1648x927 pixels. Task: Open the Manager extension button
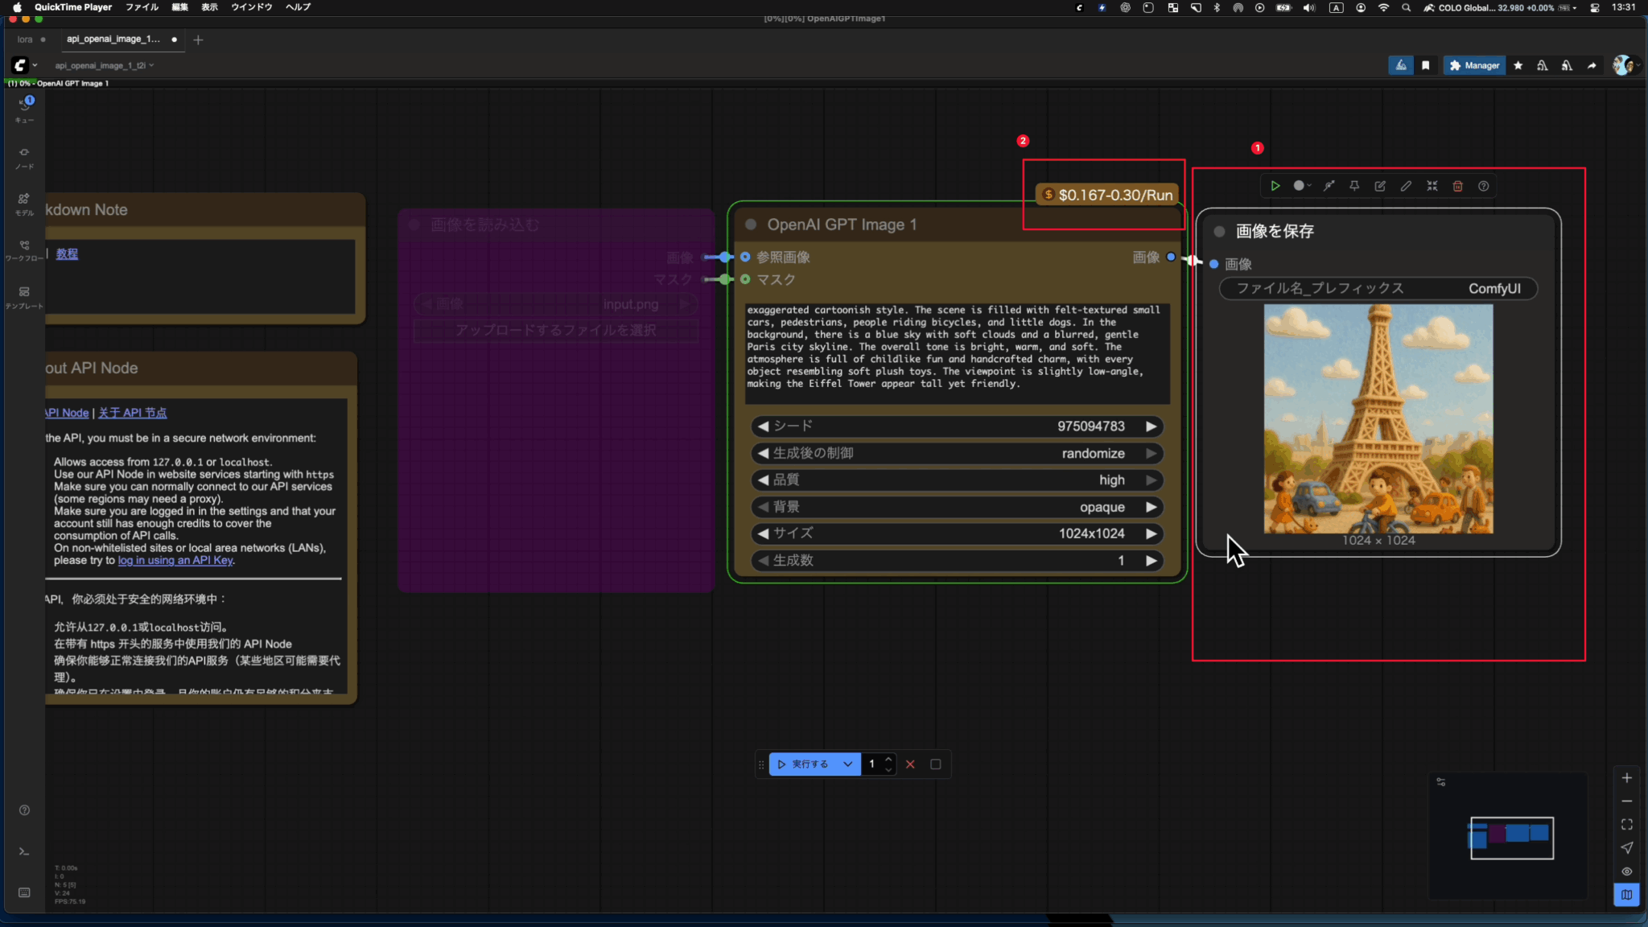pyautogui.click(x=1475, y=65)
